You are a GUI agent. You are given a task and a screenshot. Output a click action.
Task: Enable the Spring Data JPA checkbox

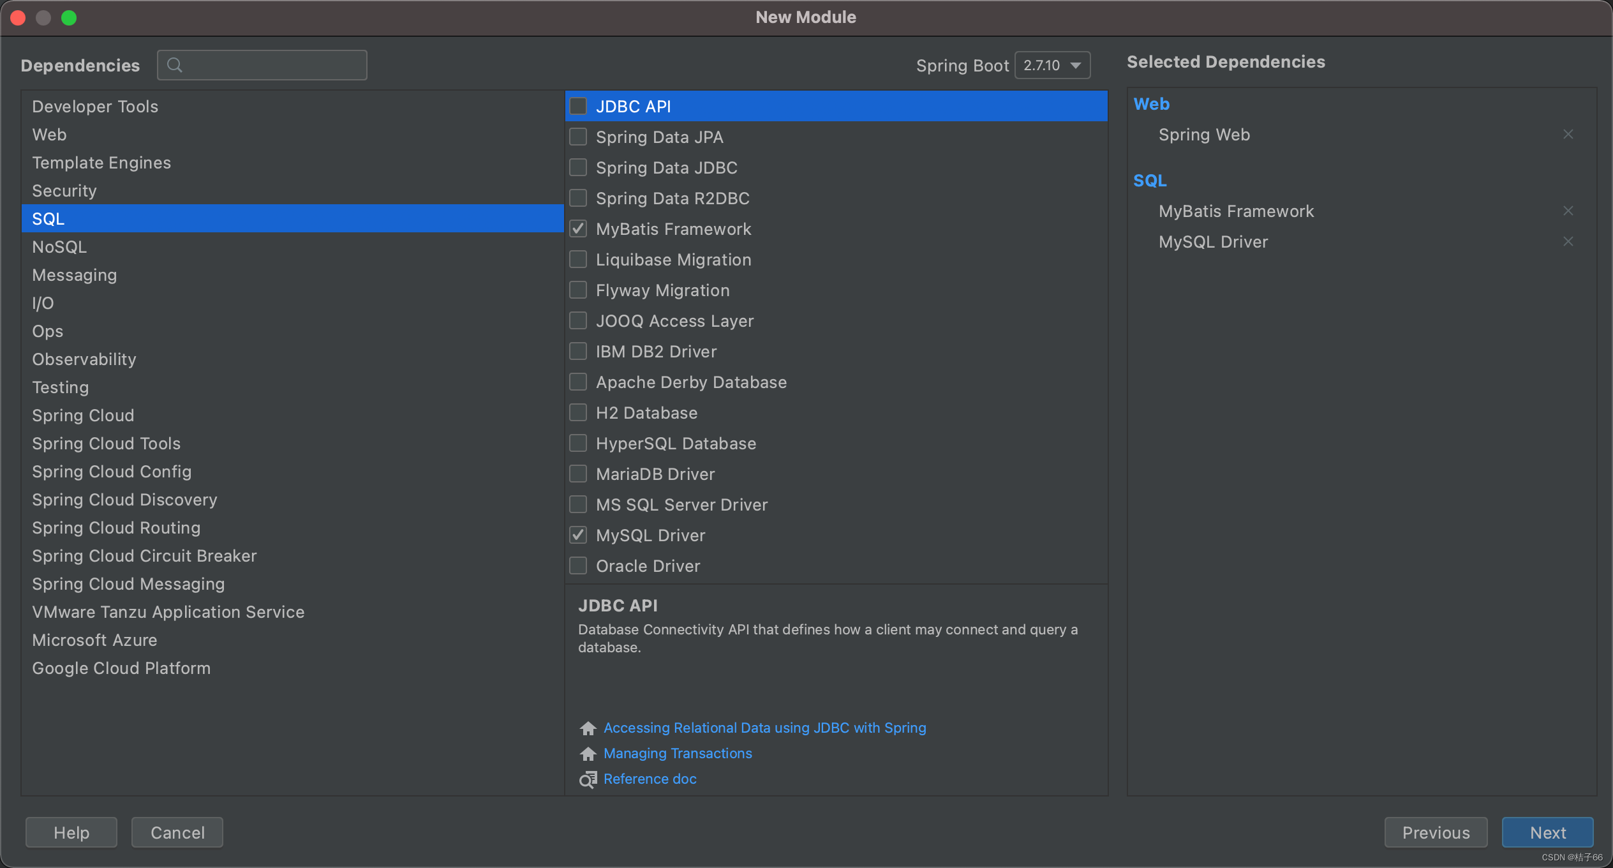pyautogui.click(x=578, y=137)
